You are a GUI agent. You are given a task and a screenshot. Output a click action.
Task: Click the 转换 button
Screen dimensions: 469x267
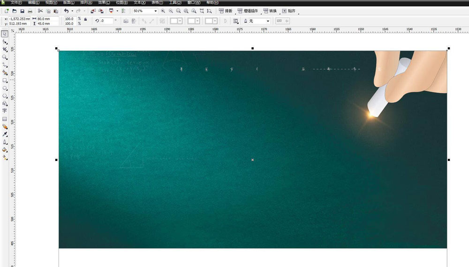(270, 11)
